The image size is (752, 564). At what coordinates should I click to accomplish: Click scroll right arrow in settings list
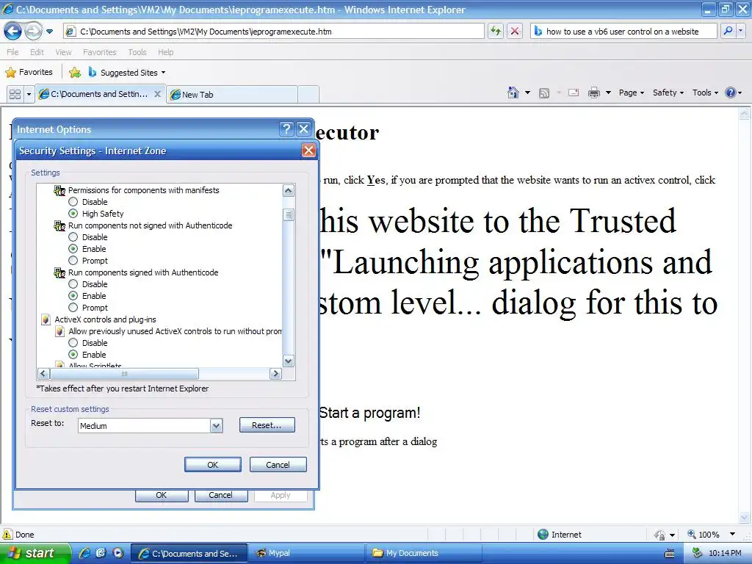tap(275, 374)
